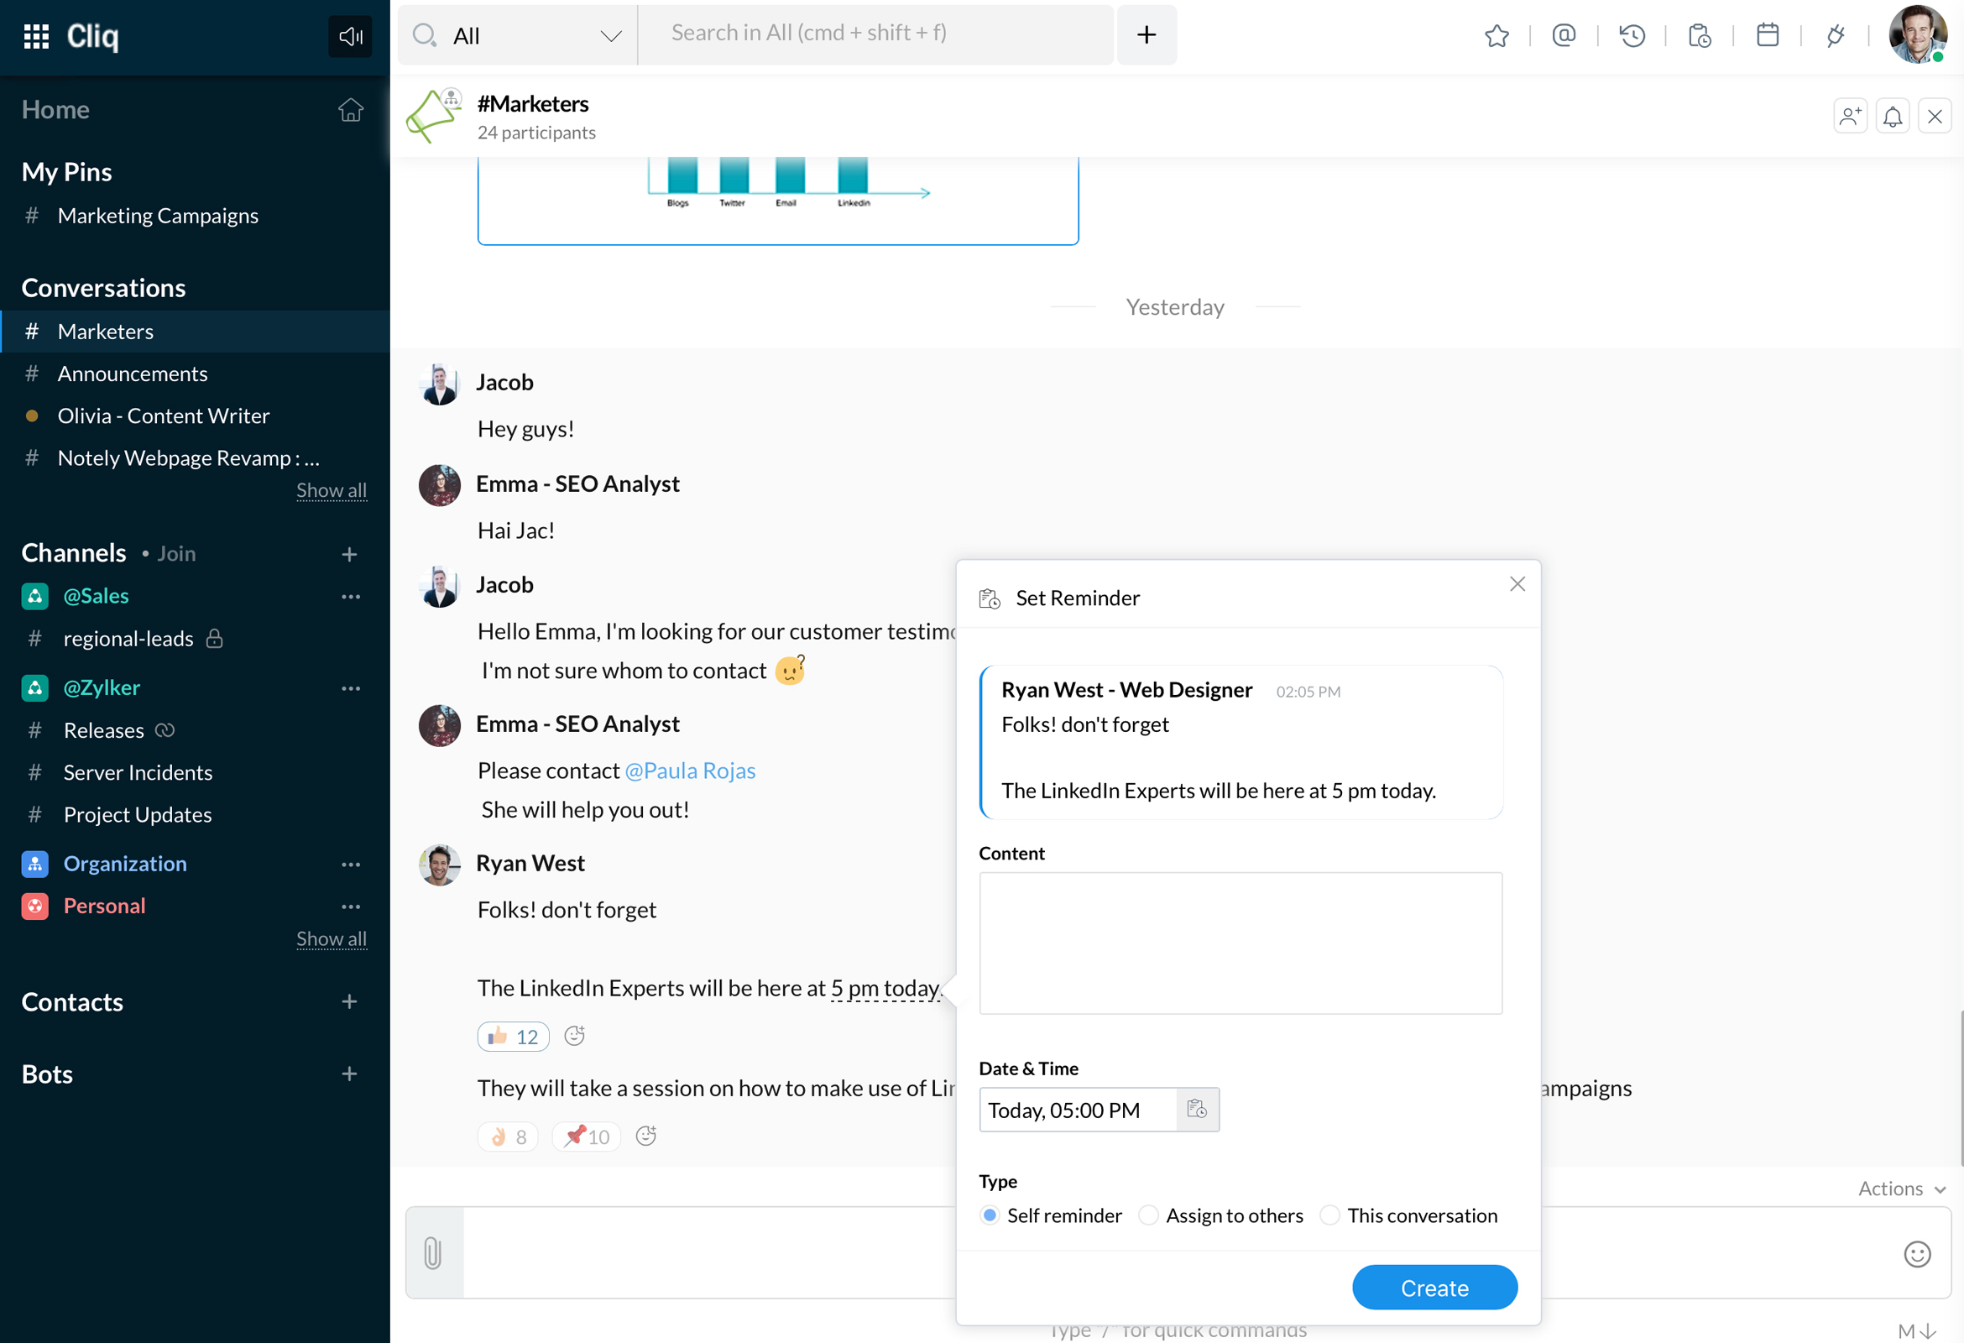Open the Organization channel group
Screen dimensions: 1964x1343
pyautogui.click(x=124, y=865)
